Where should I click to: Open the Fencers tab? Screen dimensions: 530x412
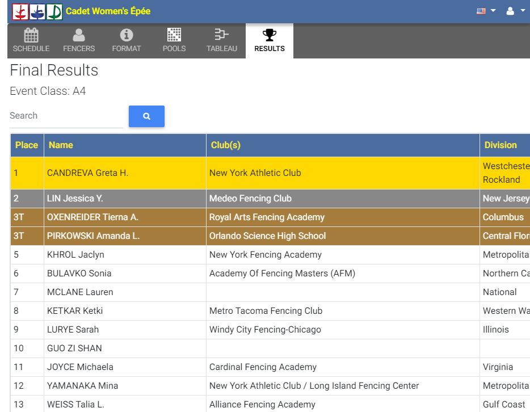(79, 41)
